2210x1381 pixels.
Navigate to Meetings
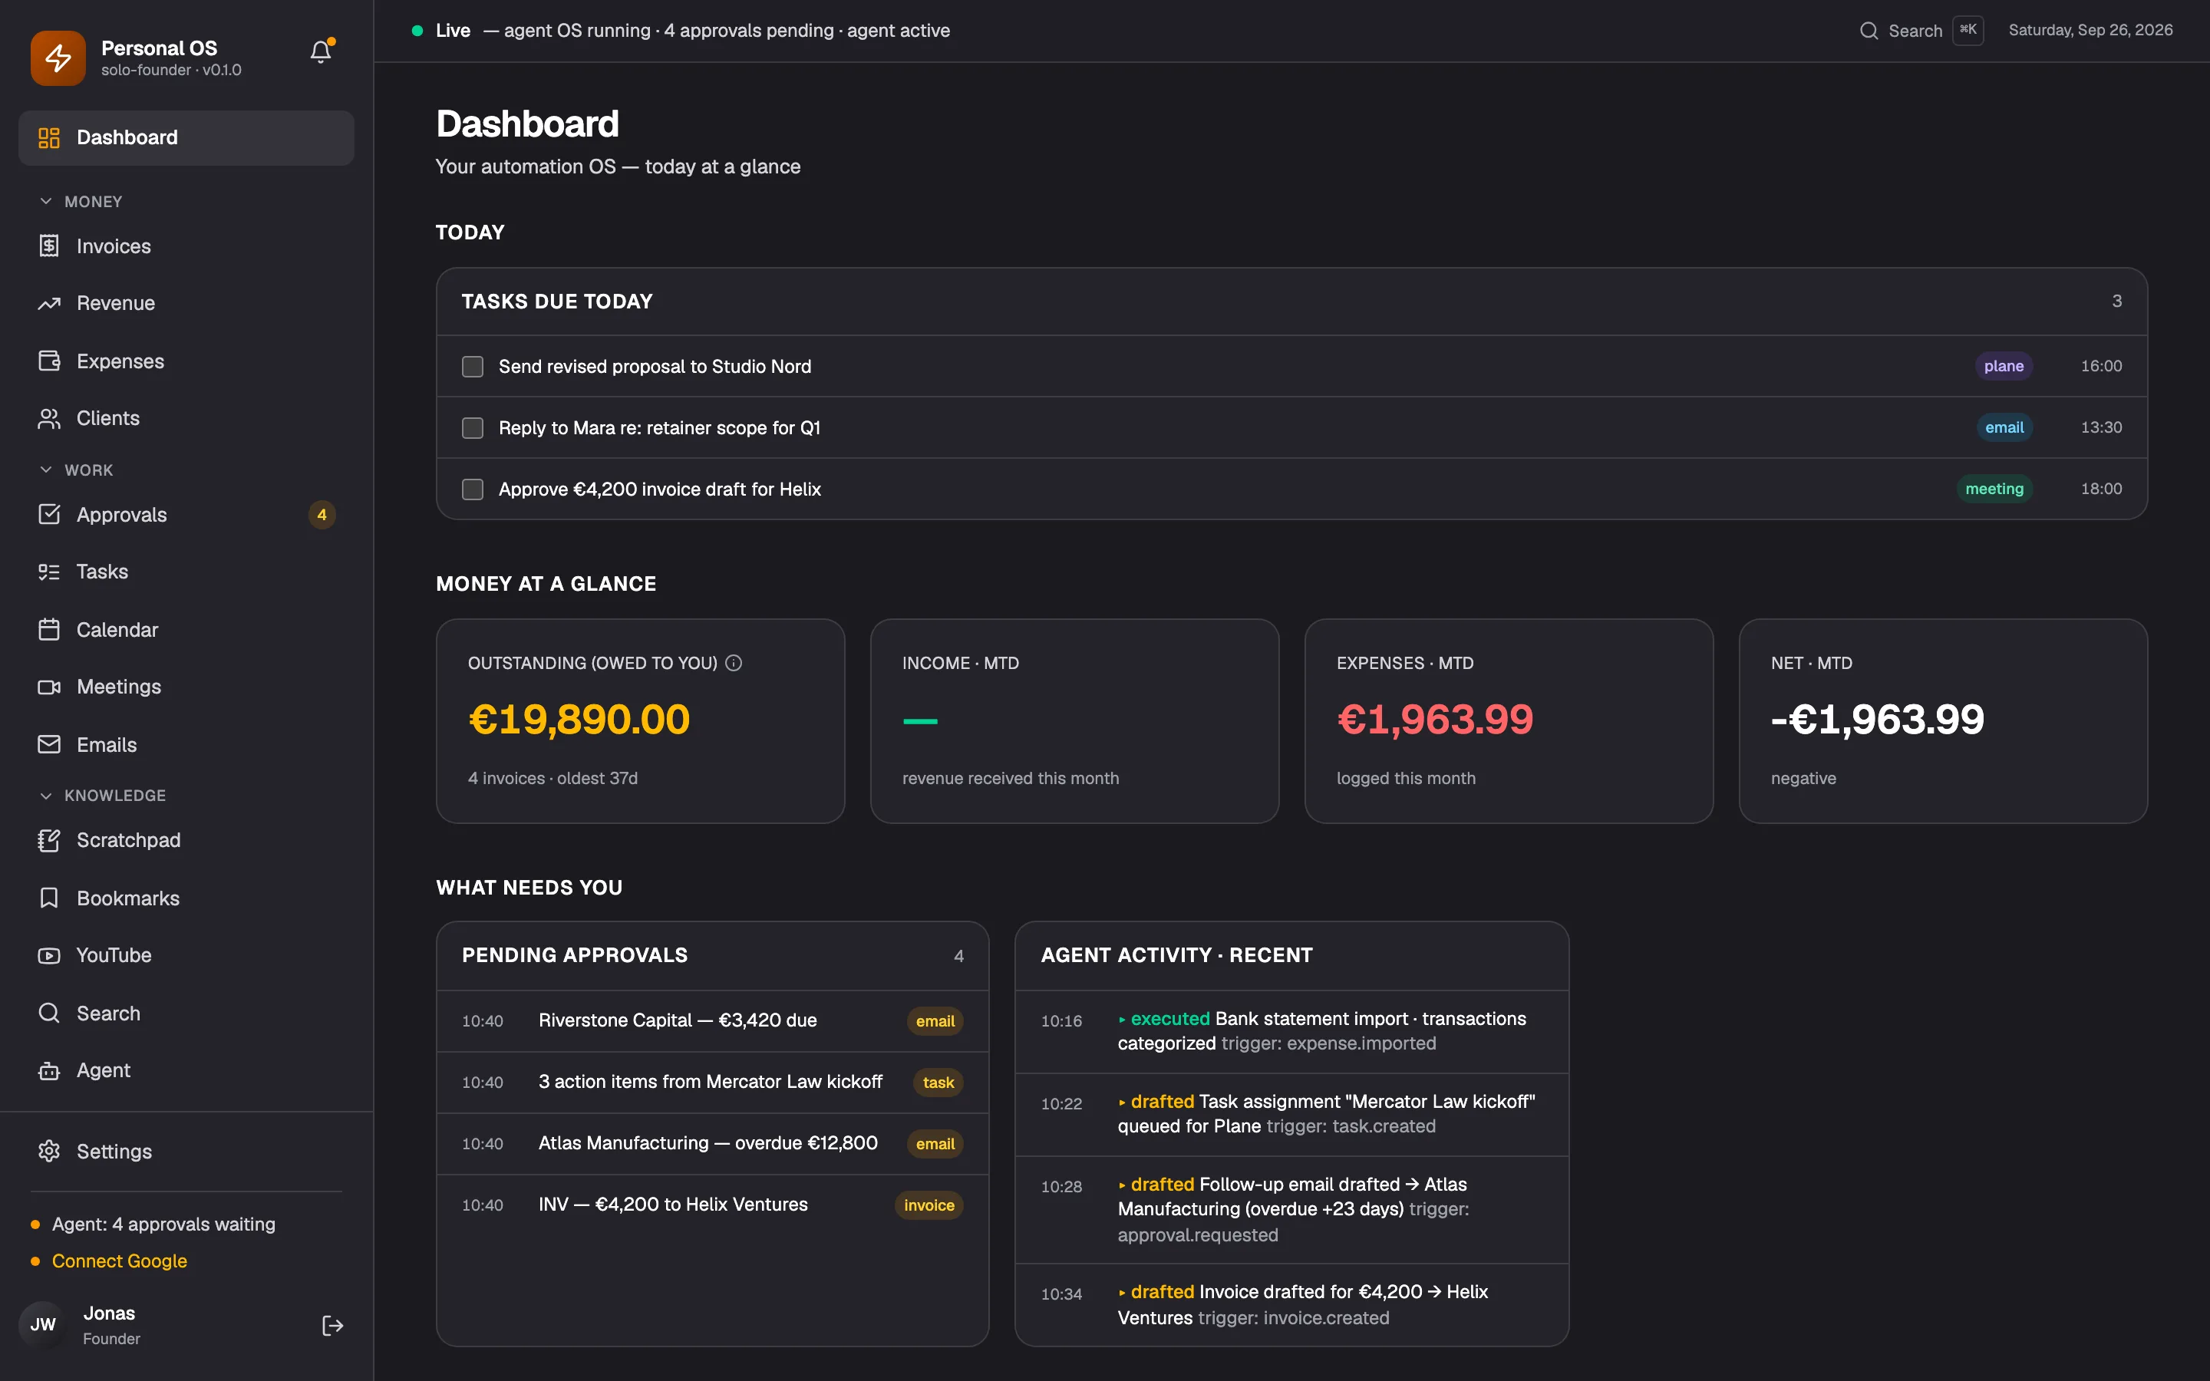(186, 687)
